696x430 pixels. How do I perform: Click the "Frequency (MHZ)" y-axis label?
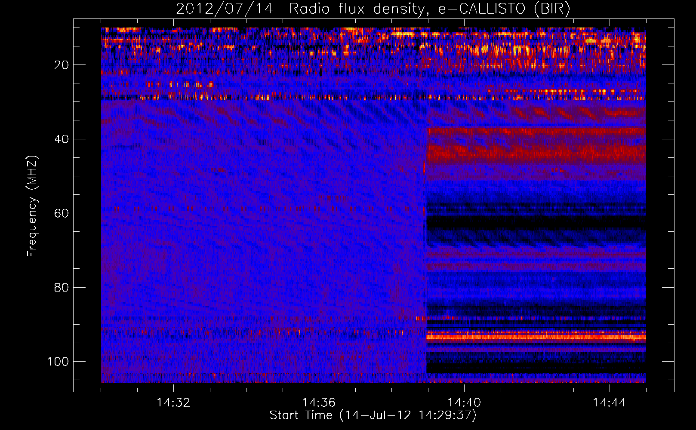pyautogui.click(x=32, y=206)
